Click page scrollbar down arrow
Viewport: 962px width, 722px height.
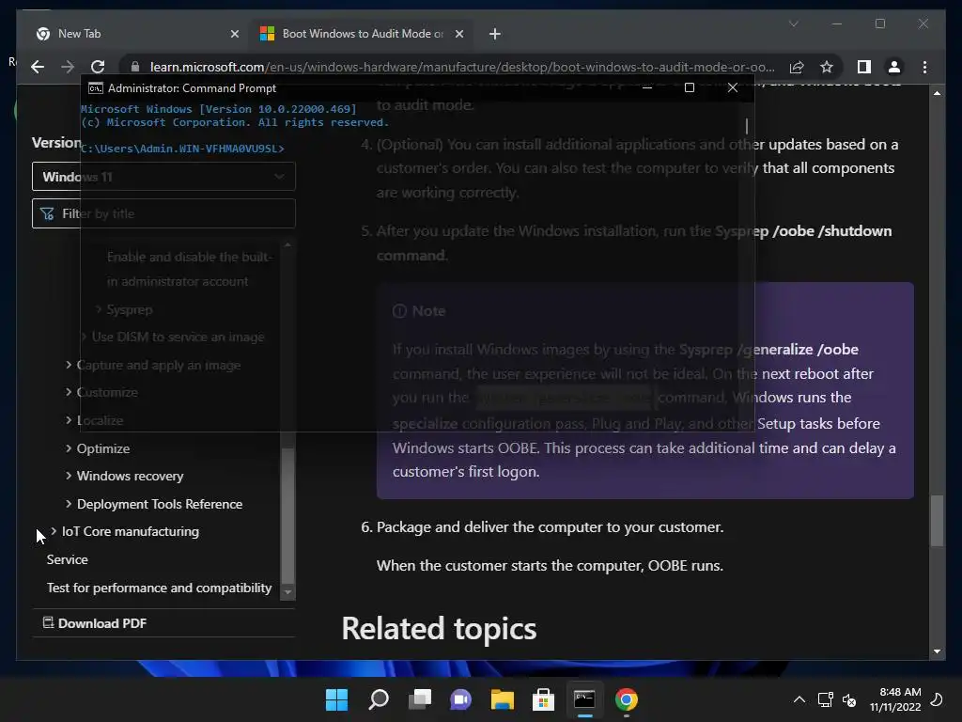937,651
